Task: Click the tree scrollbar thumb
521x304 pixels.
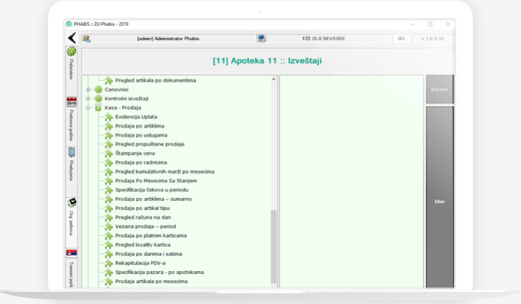Action: point(273,247)
